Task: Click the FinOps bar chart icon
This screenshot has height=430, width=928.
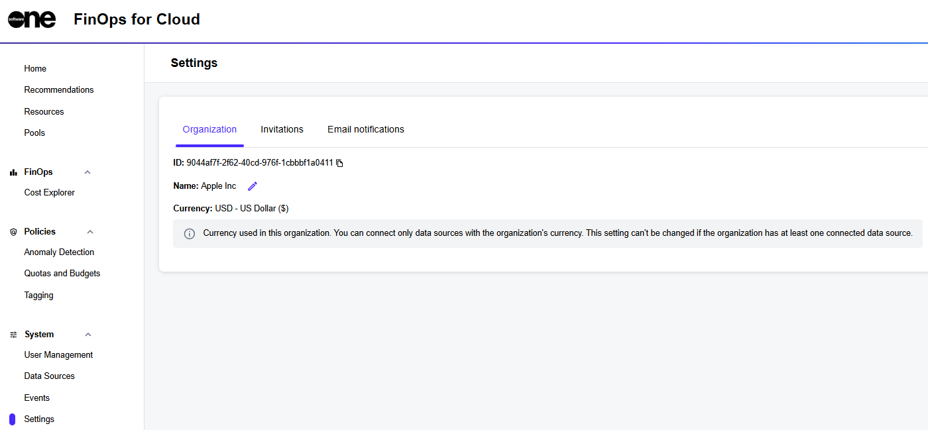Action: tap(13, 172)
